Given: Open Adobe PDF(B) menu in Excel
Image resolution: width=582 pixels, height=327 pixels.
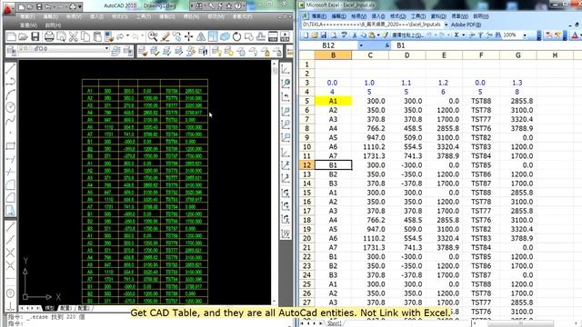Looking at the screenshot, I should click(466, 25).
